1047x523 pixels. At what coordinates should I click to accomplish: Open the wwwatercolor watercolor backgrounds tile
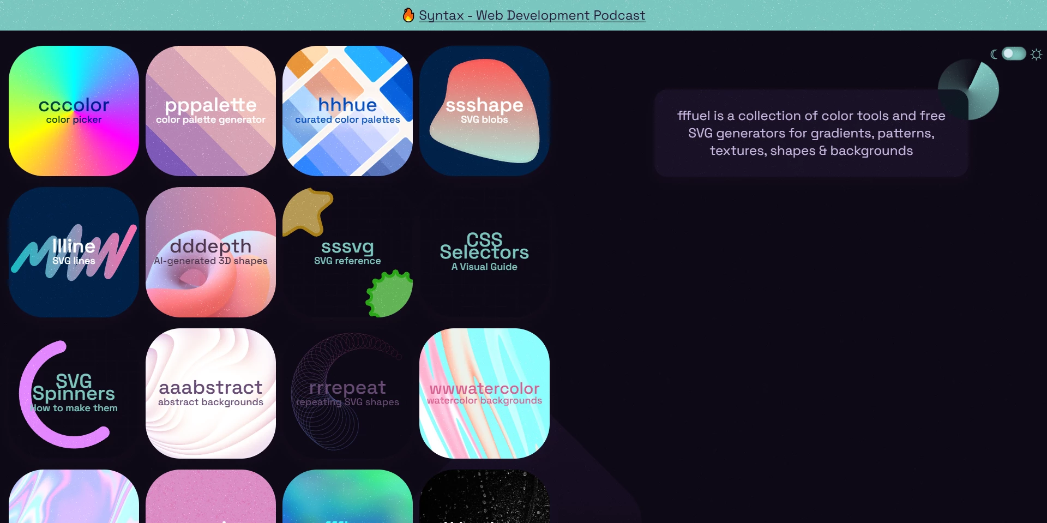(x=484, y=393)
